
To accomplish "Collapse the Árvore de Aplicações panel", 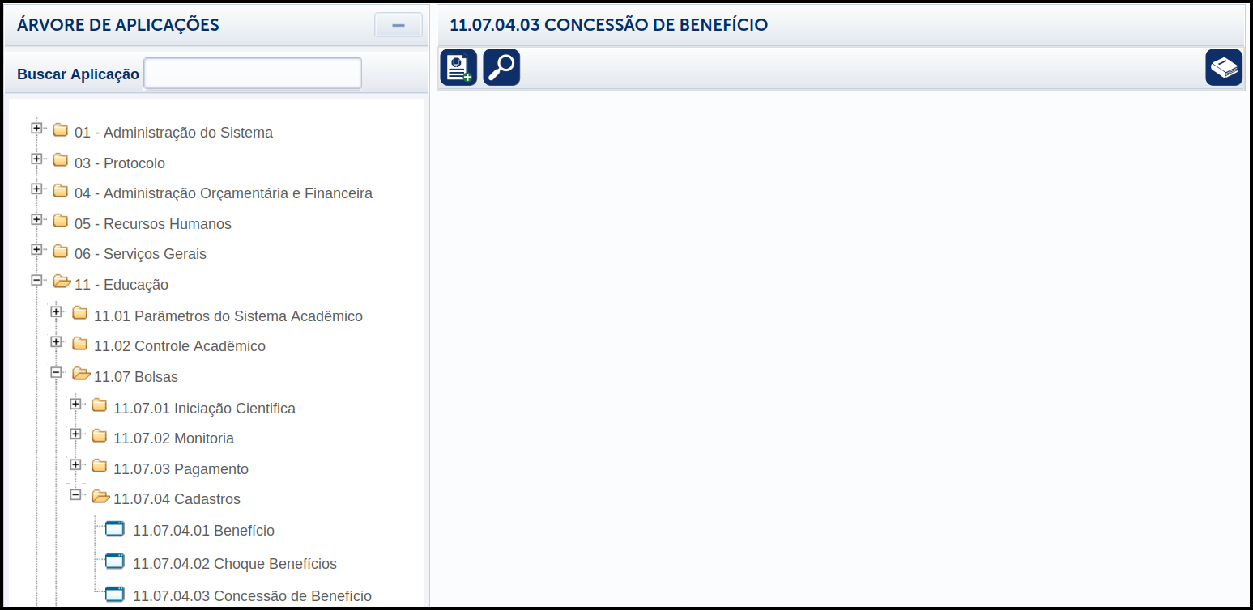I will (398, 25).
